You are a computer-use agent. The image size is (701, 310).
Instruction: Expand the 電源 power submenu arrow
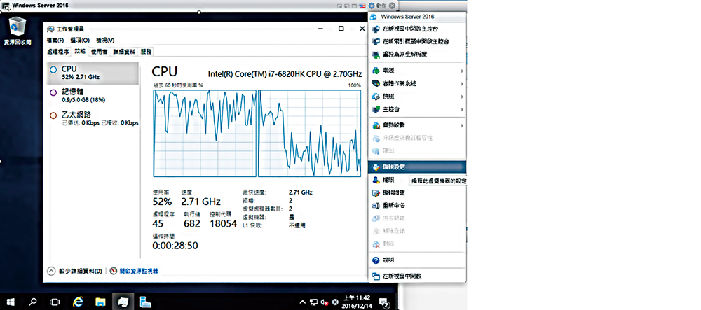point(462,71)
